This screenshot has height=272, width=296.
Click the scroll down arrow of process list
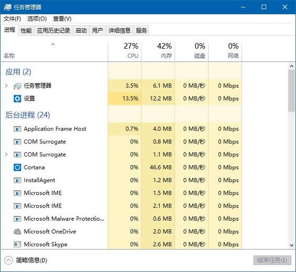coord(292,245)
